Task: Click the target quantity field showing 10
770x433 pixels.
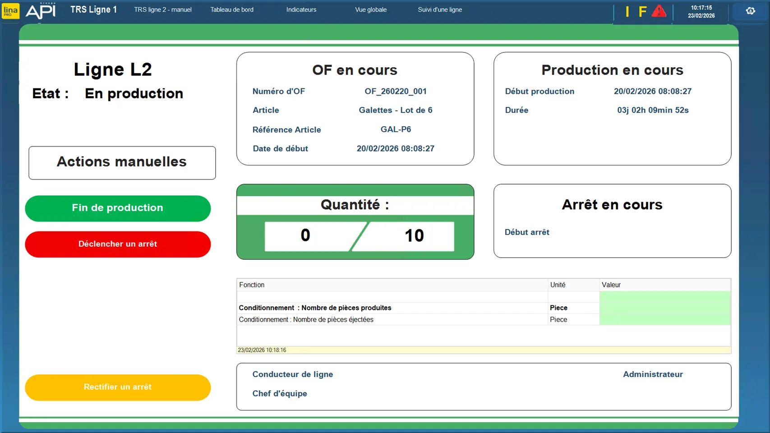Action: pyautogui.click(x=414, y=235)
